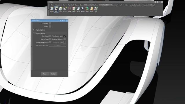This screenshot has width=185, height=104.
Task: Enable the Show Last Selection checkbox
Action: (64, 39)
